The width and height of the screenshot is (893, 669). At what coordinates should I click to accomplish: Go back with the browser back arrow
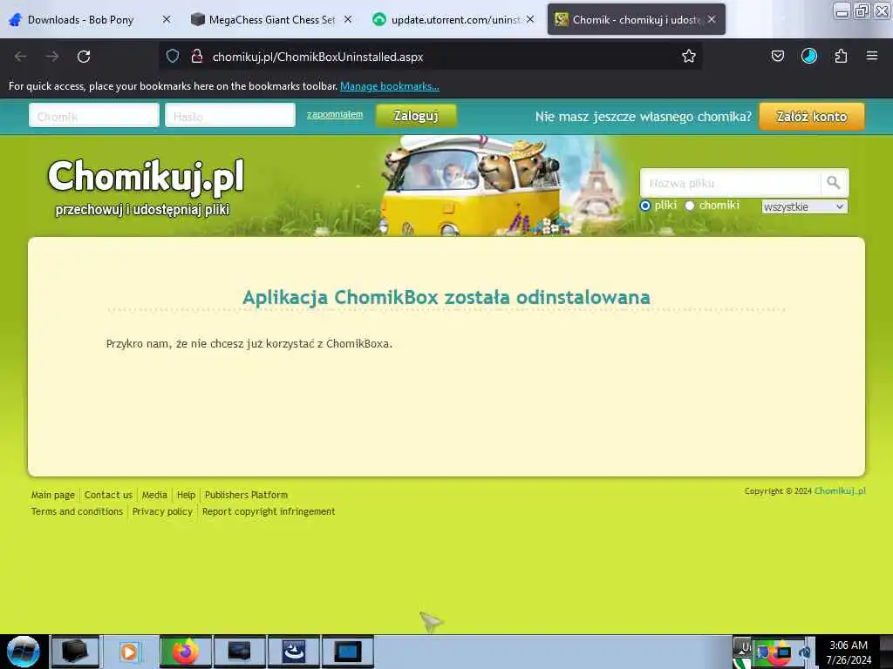point(21,57)
